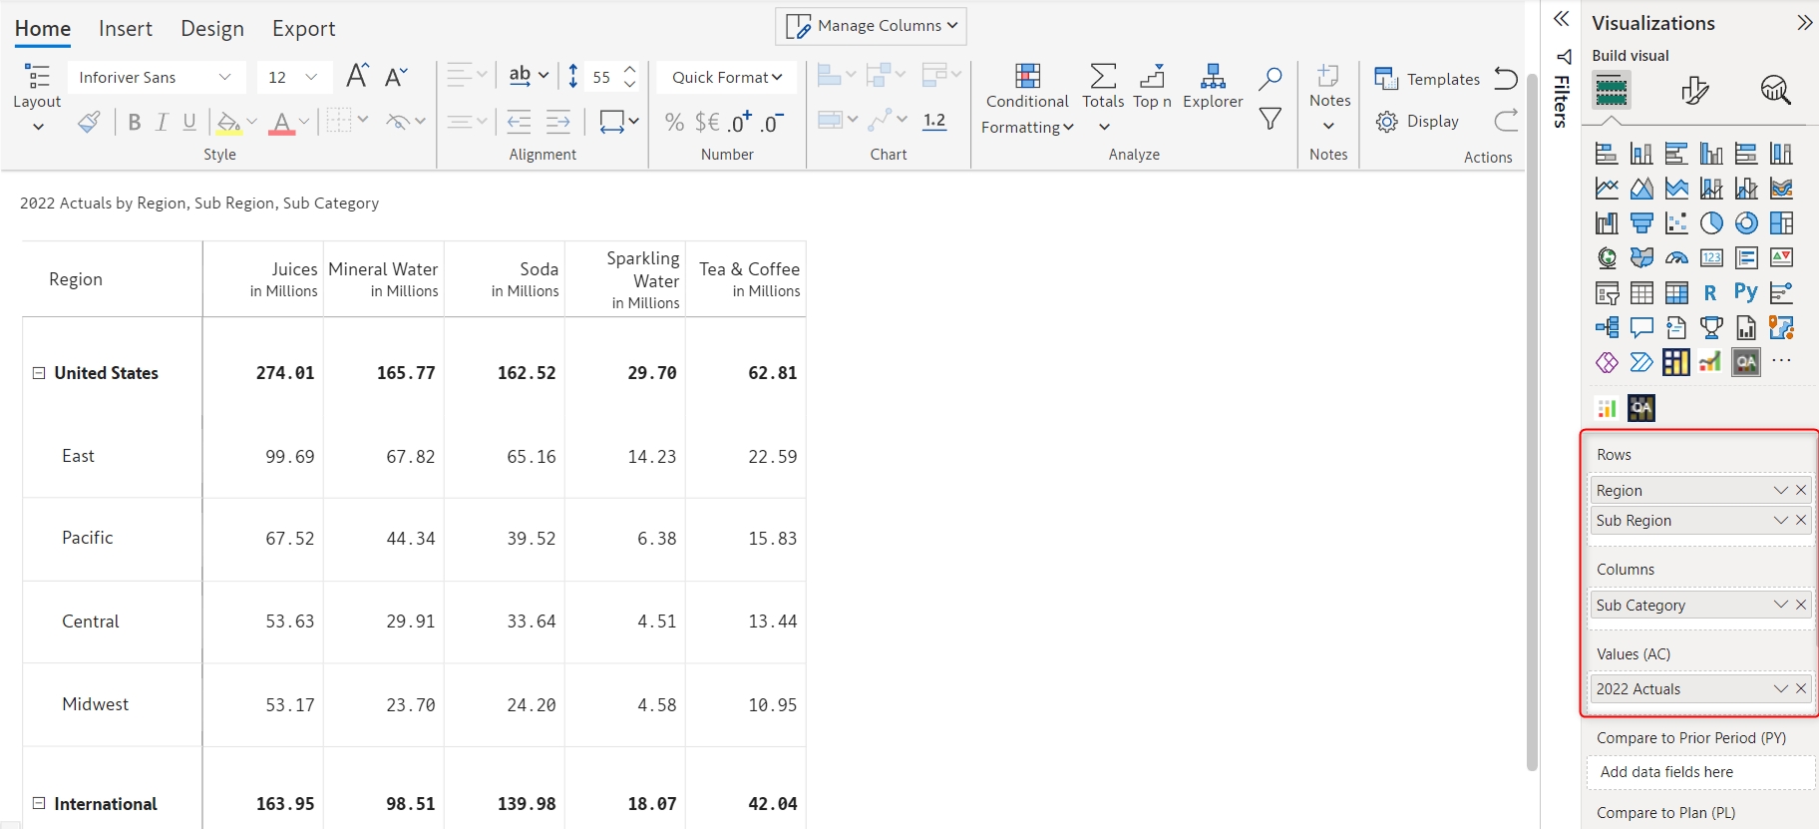Pick the red font color swatch

(x=281, y=123)
